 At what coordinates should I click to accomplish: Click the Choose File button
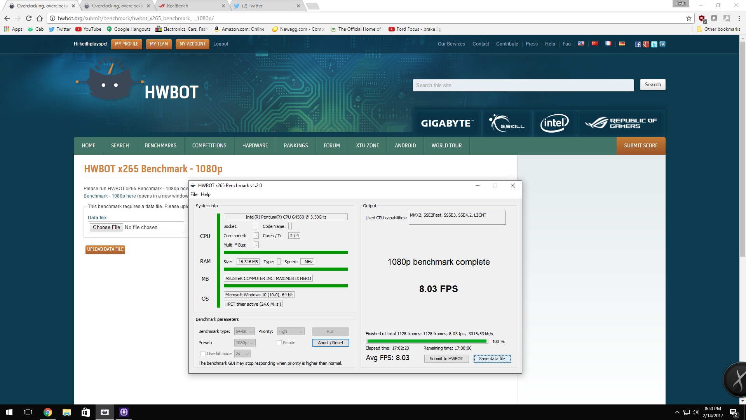[106, 227]
